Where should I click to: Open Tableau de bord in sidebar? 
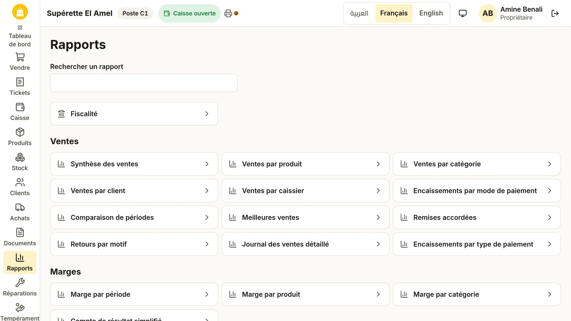(x=20, y=36)
